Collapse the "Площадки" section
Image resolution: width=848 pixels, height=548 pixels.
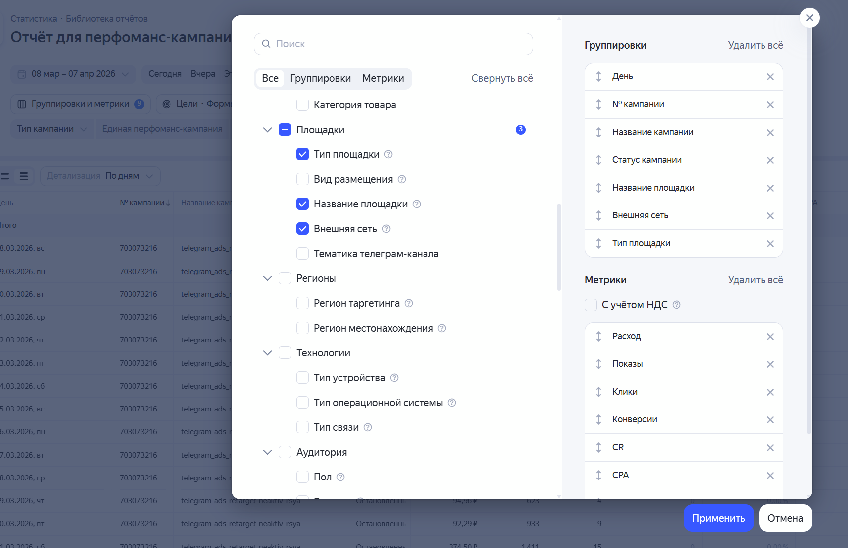click(267, 129)
